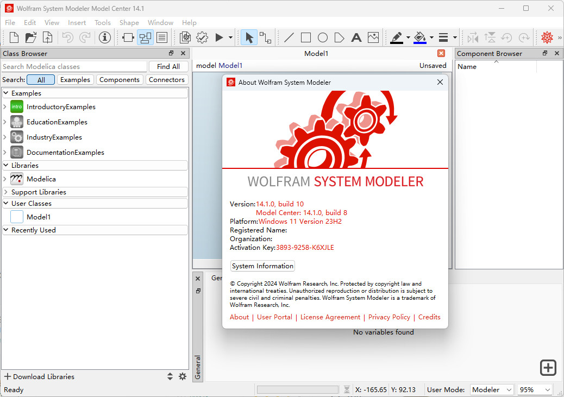Image resolution: width=564 pixels, height=397 pixels.
Task: Open the User Mode Modeler dropdown
Action: tap(491, 390)
